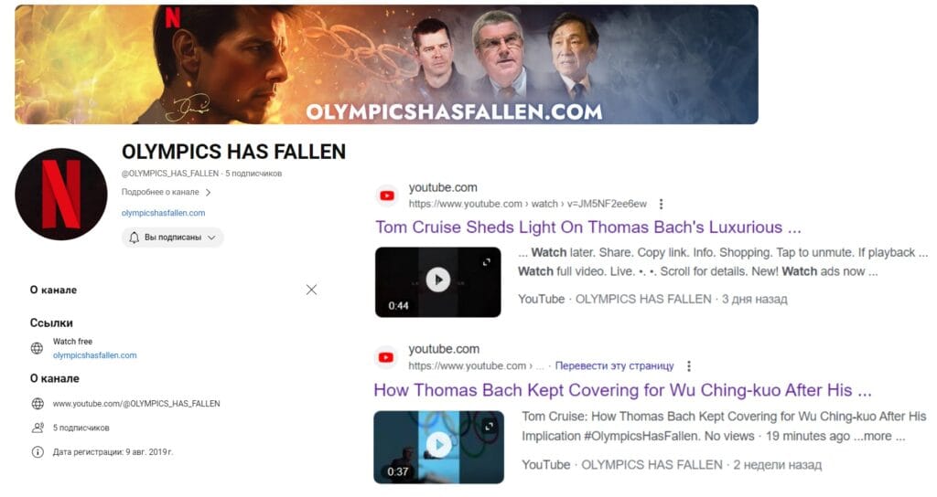Open three-dot menu for second search result
Screen dimensions: 937x497
[689, 365]
